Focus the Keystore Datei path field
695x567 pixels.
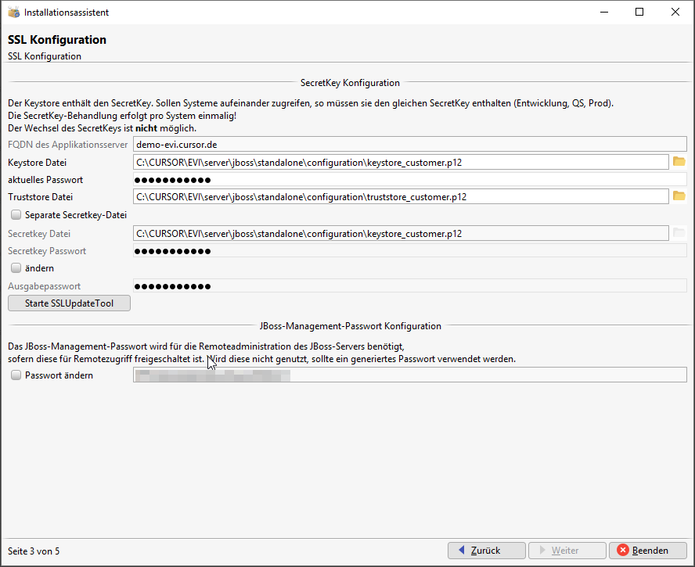[401, 163]
